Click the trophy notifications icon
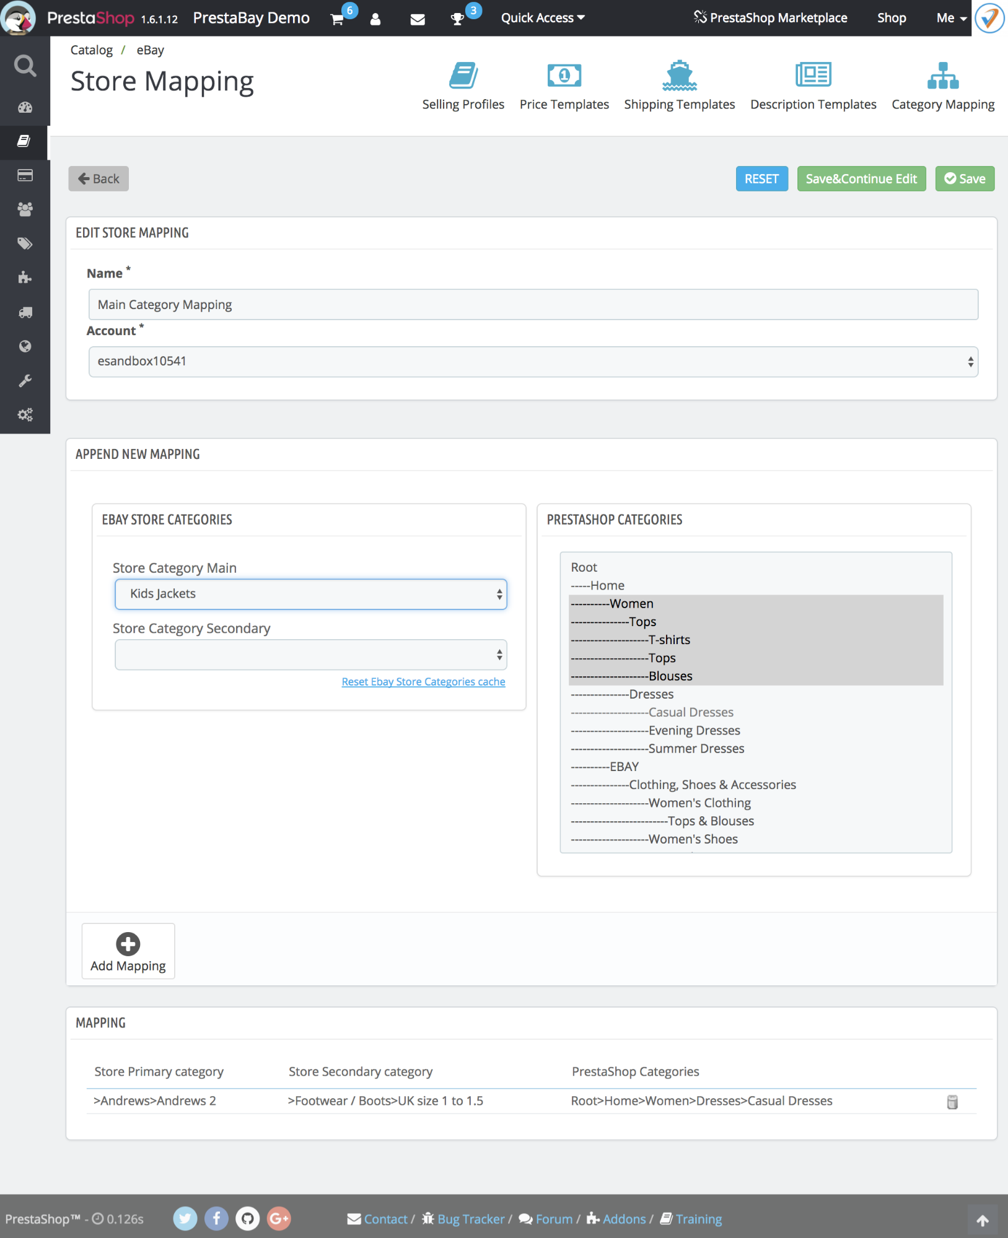This screenshot has width=1008, height=1238. tap(457, 19)
